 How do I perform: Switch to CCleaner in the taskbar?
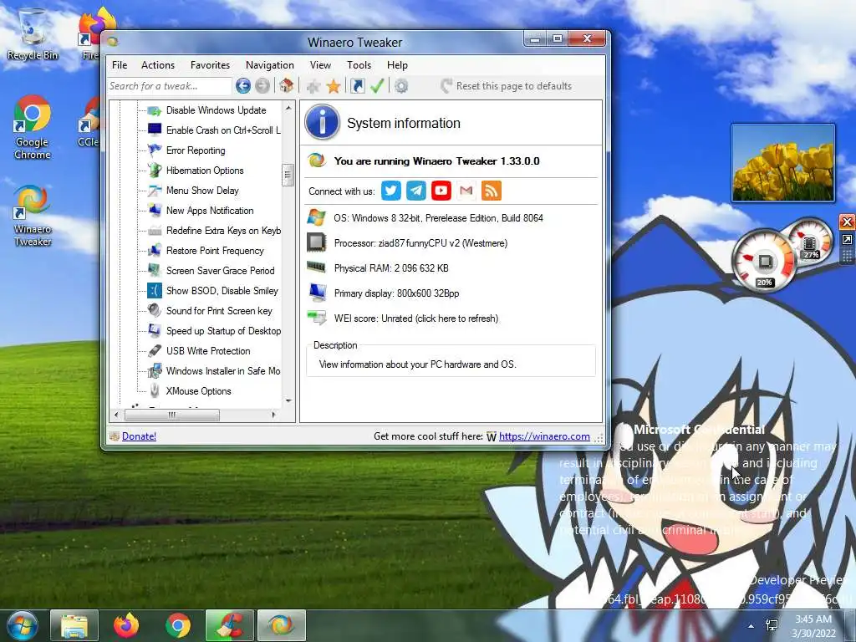click(x=230, y=625)
